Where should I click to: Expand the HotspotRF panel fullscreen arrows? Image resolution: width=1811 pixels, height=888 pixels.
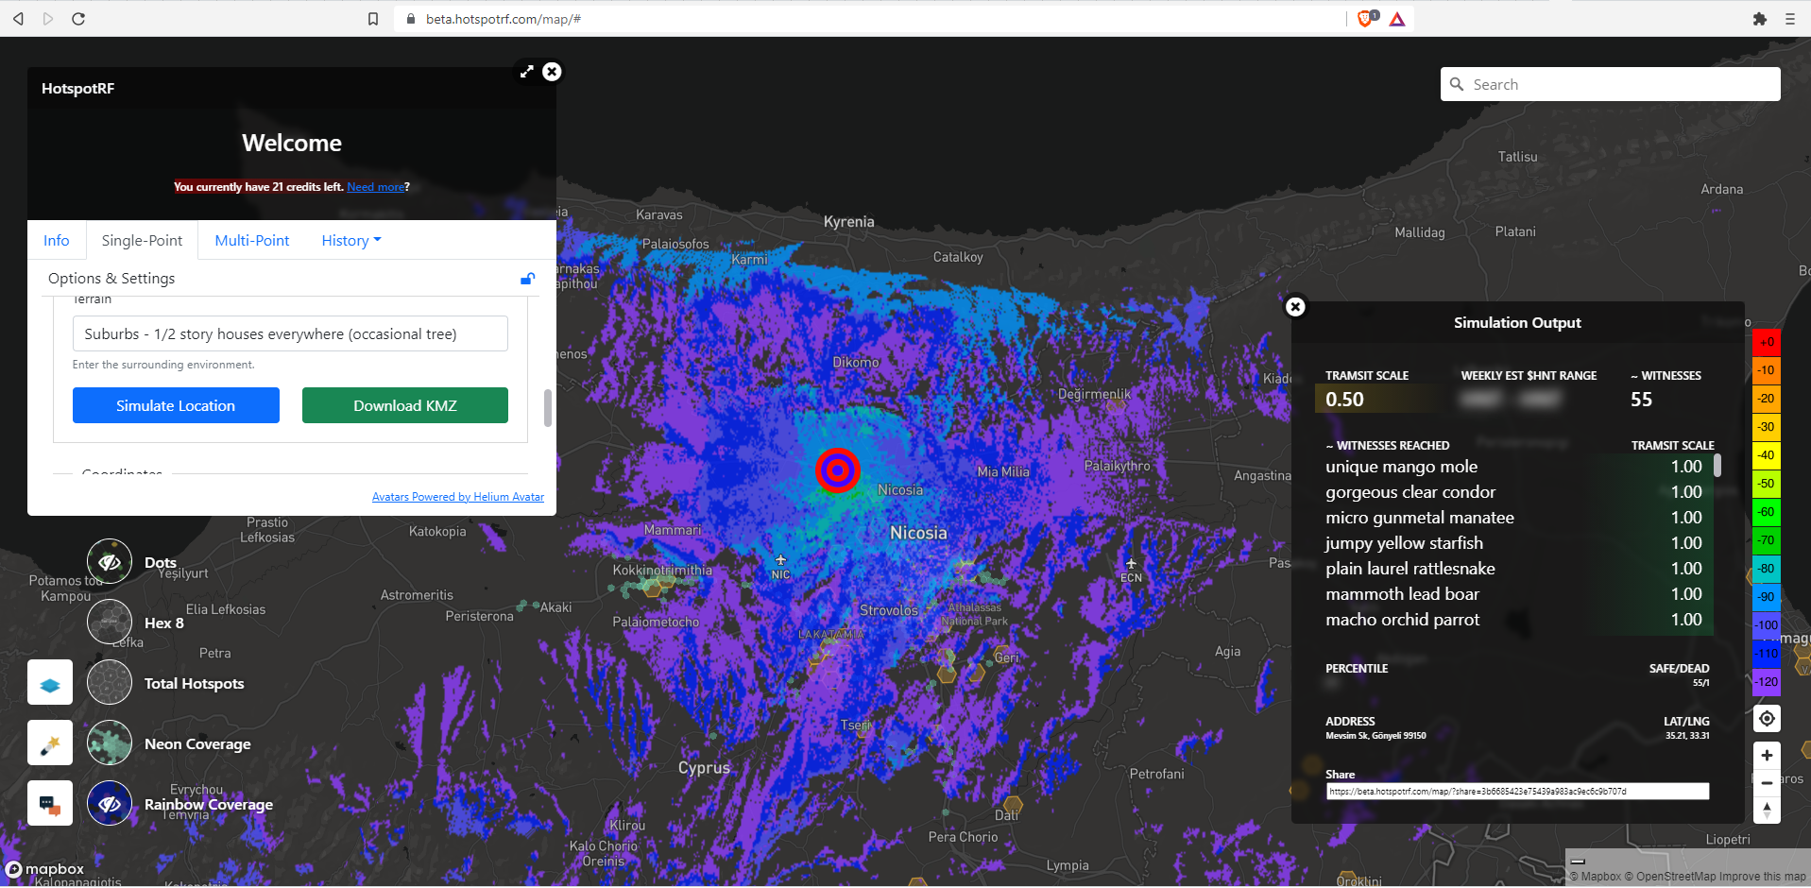tap(526, 71)
